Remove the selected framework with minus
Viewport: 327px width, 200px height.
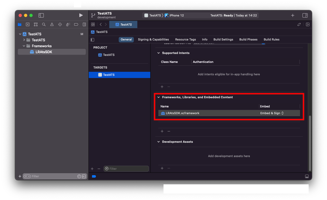click(x=169, y=131)
